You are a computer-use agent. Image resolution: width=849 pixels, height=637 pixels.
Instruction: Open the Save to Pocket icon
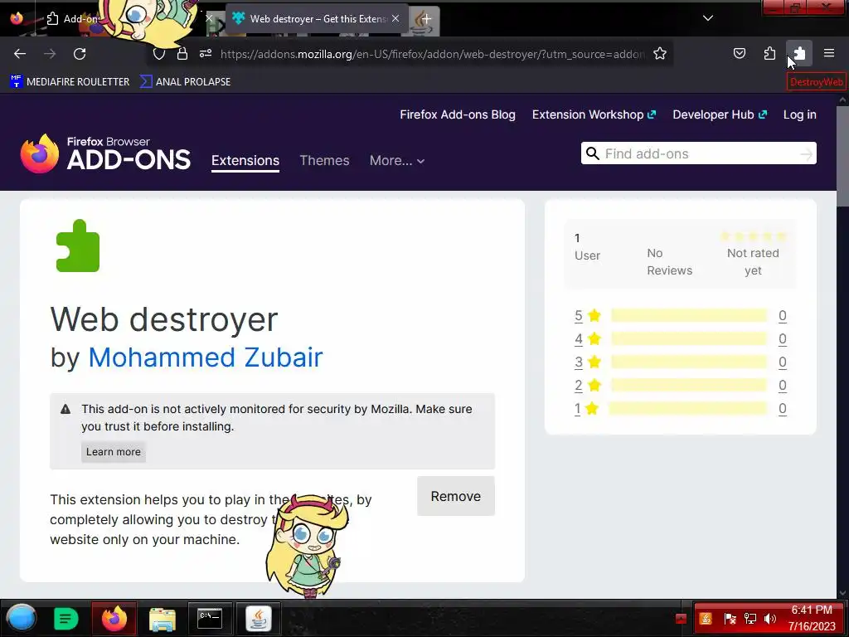point(739,53)
